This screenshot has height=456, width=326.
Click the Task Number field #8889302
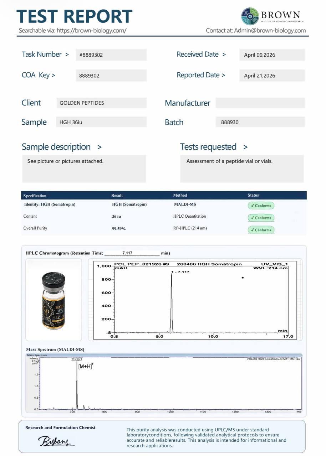[x=111, y=55]
